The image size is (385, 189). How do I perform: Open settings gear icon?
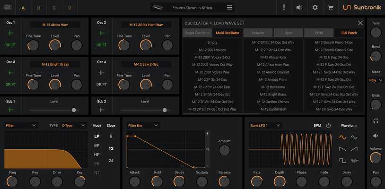315,8
